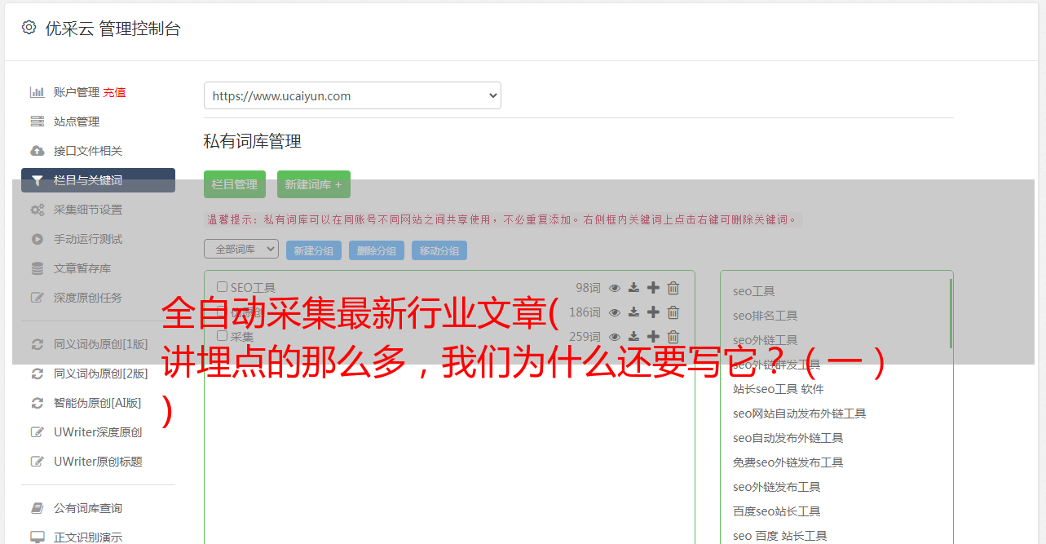Viewport: 1046px width, 544px height.
Task: Open 手动运行测试 via its play icon
Action: point(38,239)
